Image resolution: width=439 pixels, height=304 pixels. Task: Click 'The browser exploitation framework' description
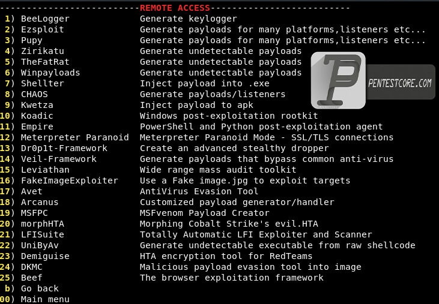tap(232, 278)
